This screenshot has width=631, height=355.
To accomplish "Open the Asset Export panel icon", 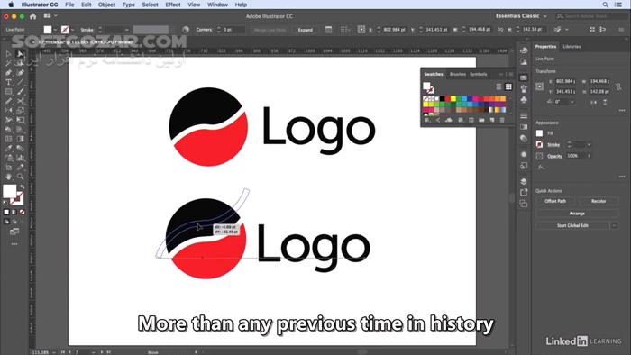I will tap(524, 193).
